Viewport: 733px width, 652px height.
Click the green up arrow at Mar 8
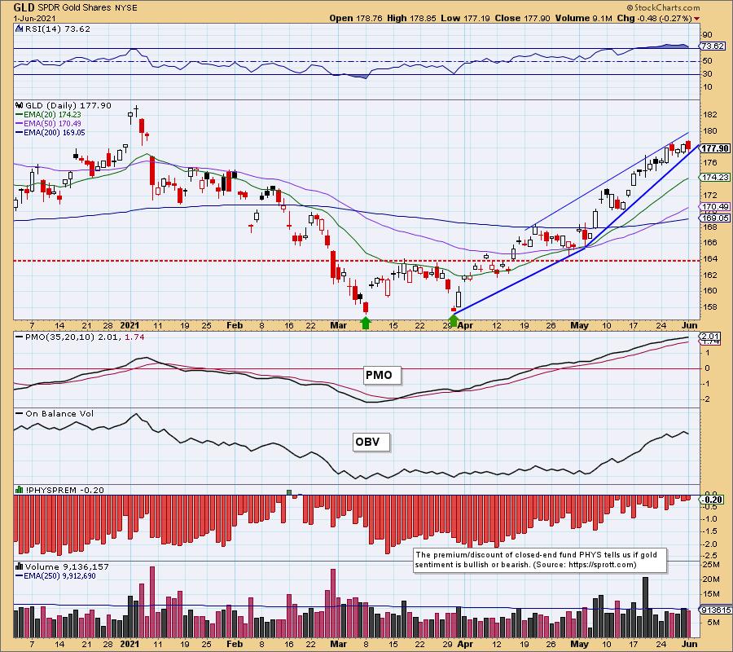click(x=366, y=323)
